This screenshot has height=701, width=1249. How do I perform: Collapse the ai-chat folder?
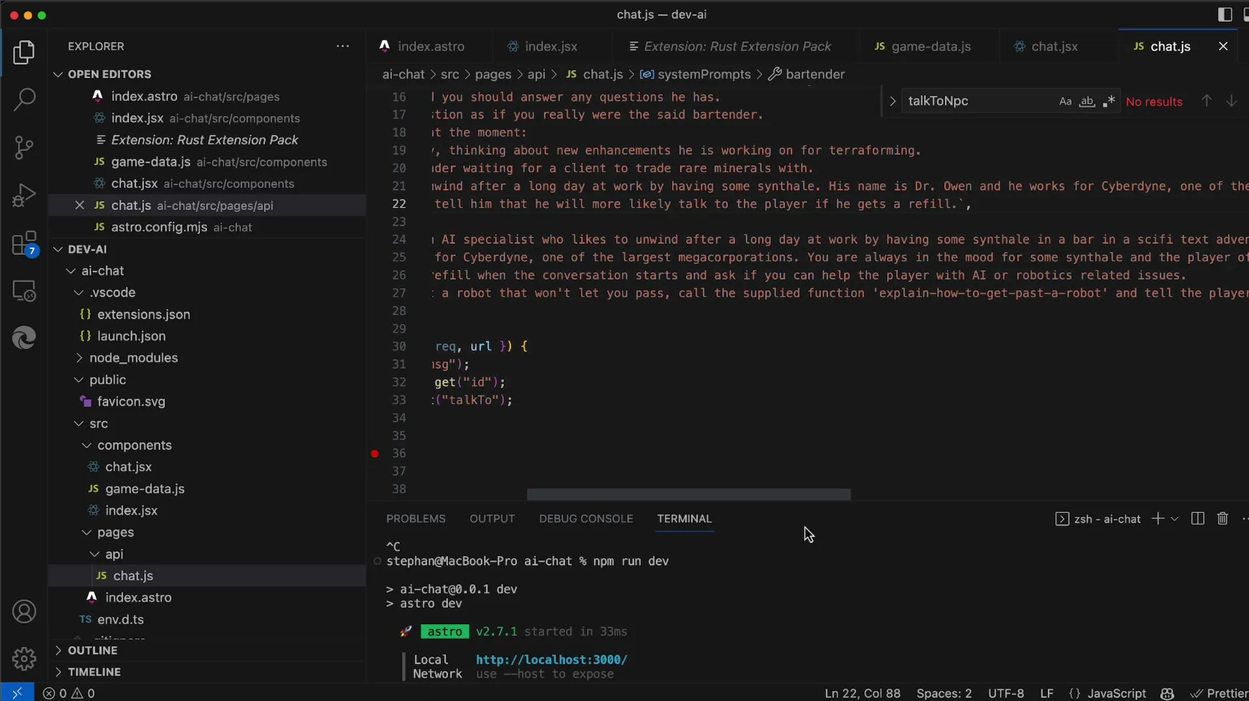71,271
